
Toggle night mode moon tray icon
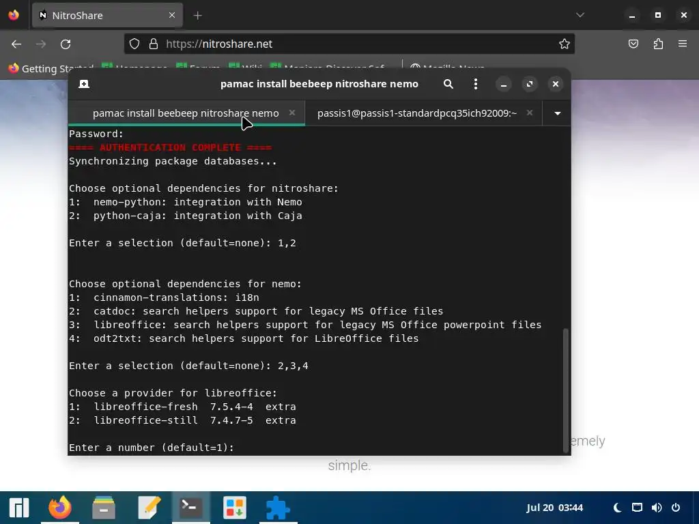coord(617,508)
